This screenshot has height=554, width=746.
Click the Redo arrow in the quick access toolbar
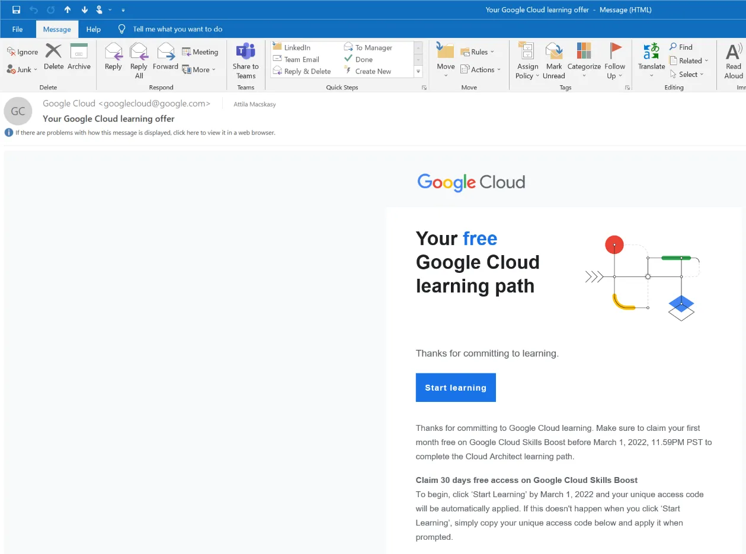(50, 10)
